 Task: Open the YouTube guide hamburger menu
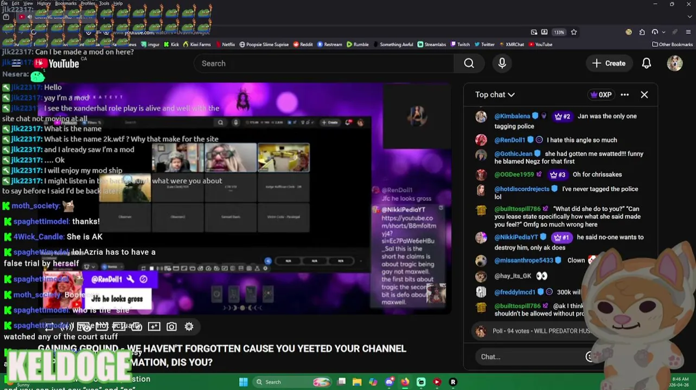tap(17, 63)
